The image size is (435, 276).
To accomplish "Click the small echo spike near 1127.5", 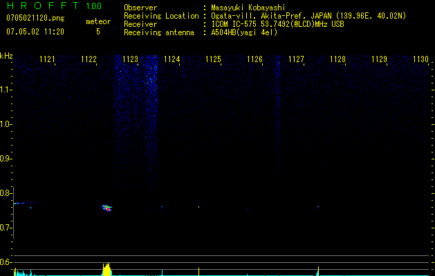I will 318,207.
